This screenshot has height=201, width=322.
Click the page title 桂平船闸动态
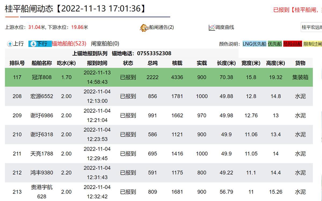point(29,9)
